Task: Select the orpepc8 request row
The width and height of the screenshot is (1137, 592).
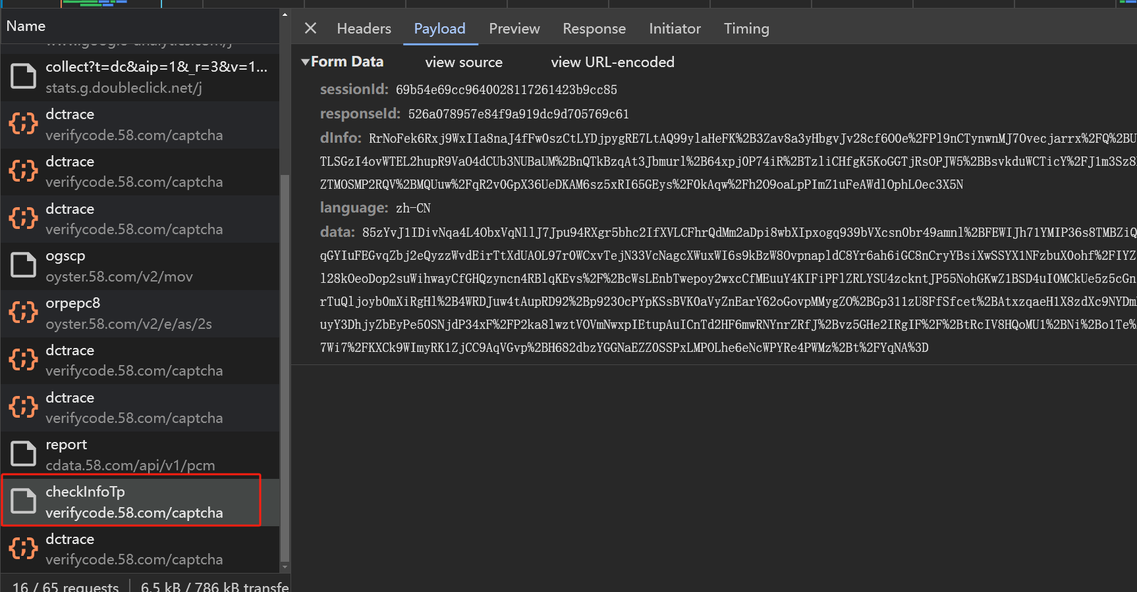Action: [140, 313]
